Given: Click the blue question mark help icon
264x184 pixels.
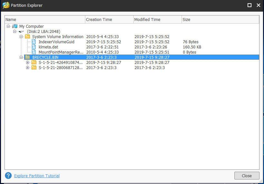Looking at the screenshot, I should 8,176.
